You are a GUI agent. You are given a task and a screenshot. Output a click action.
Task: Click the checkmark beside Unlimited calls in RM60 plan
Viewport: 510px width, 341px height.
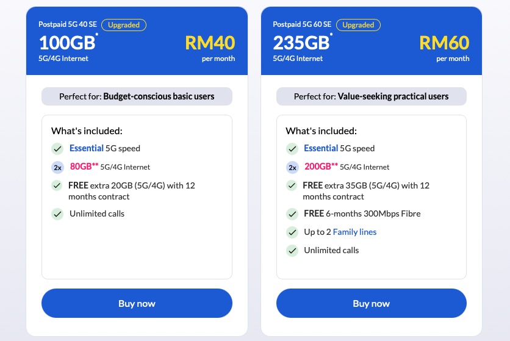tap(292, 251)
